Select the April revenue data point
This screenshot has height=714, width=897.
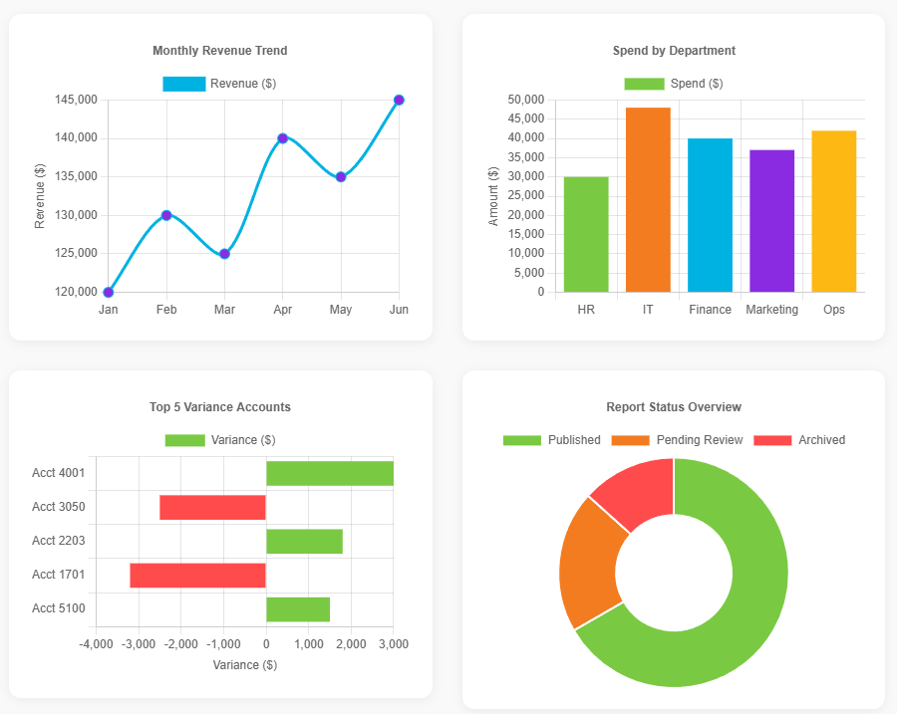(283, 138)
